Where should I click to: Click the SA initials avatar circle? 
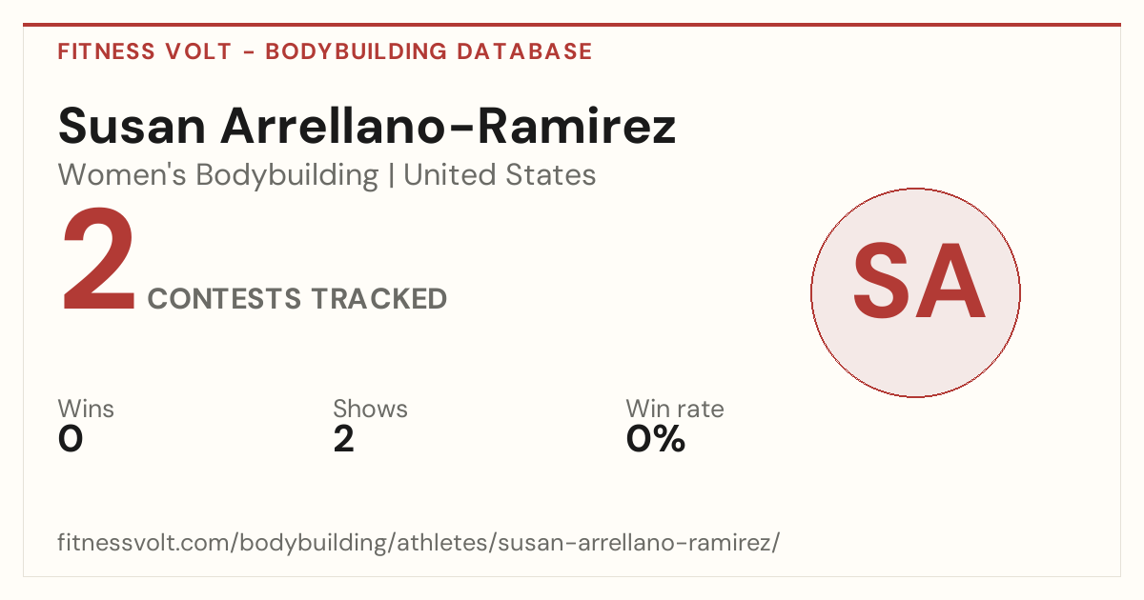coord(915,292)
